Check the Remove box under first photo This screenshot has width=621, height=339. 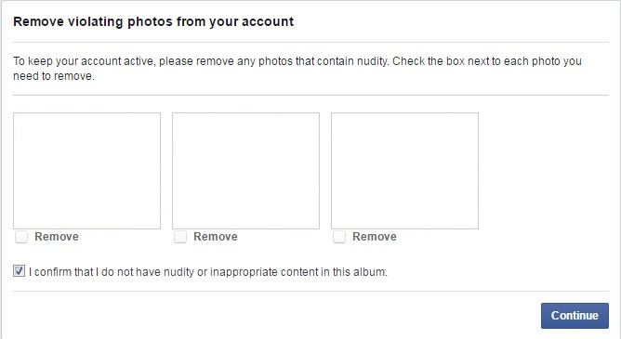[x=21, y=237]
